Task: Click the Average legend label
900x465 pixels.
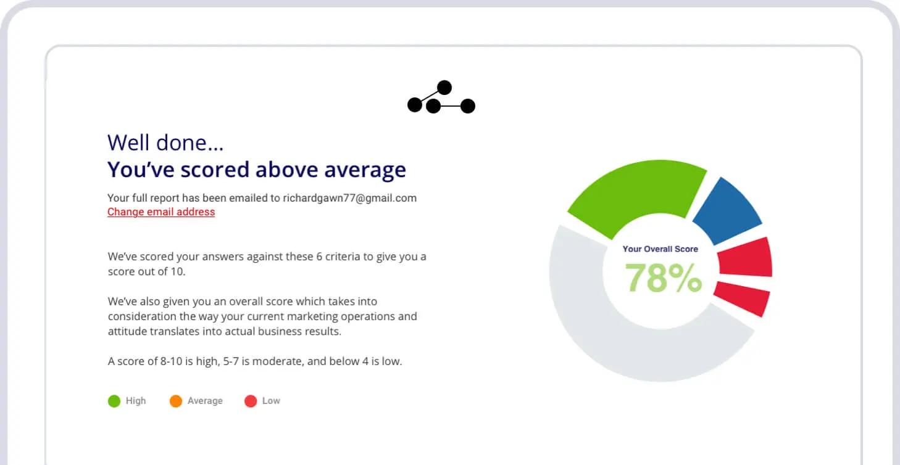Action: coord(205,401)
